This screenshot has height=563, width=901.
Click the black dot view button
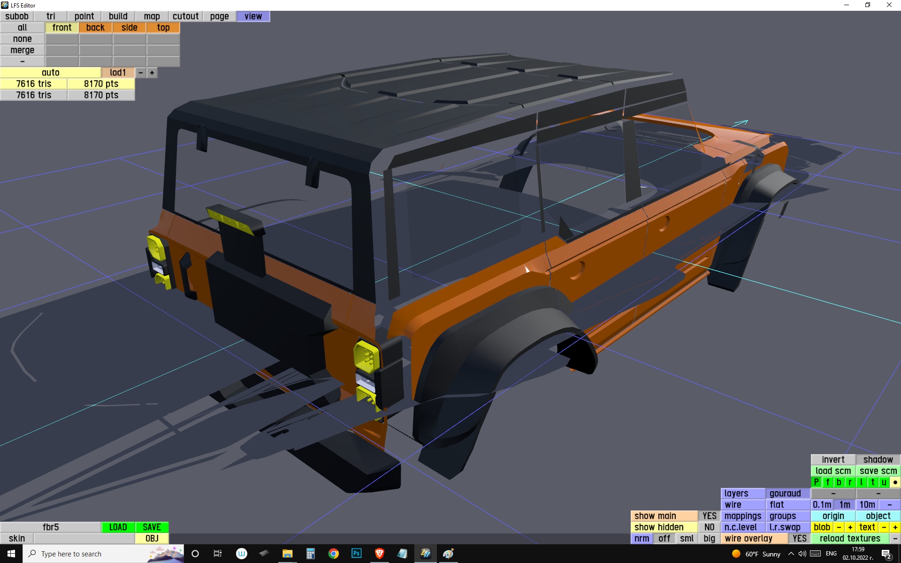[895, 482]
